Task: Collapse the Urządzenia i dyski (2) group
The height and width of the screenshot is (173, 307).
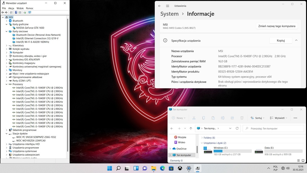Action: coord(202,143)
